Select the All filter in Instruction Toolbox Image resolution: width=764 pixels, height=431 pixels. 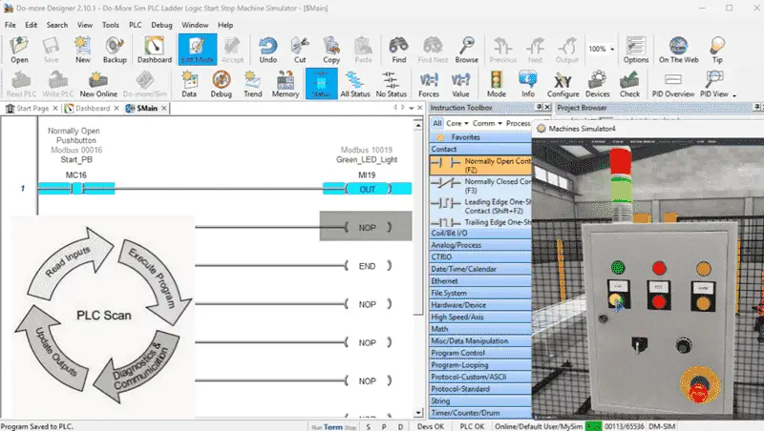(x=437, y=124)
